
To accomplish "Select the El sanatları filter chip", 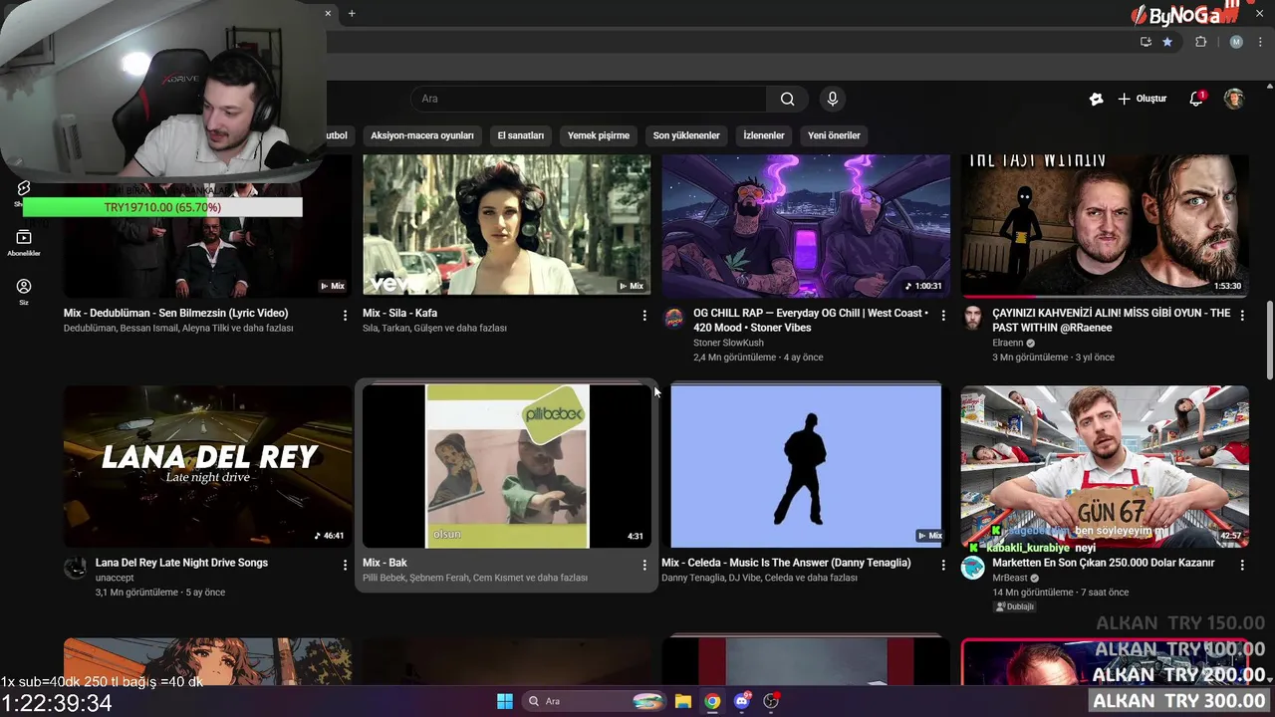I will 521,135.
